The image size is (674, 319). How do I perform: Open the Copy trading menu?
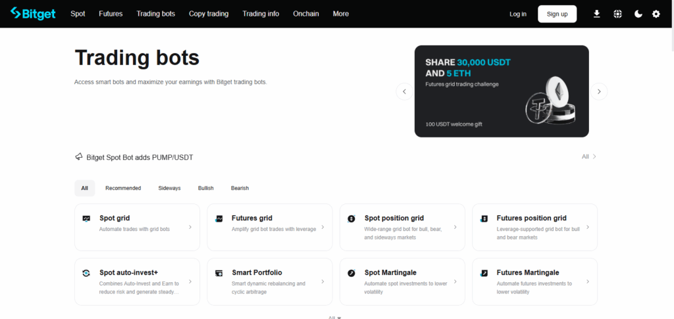tap(209, 14)
